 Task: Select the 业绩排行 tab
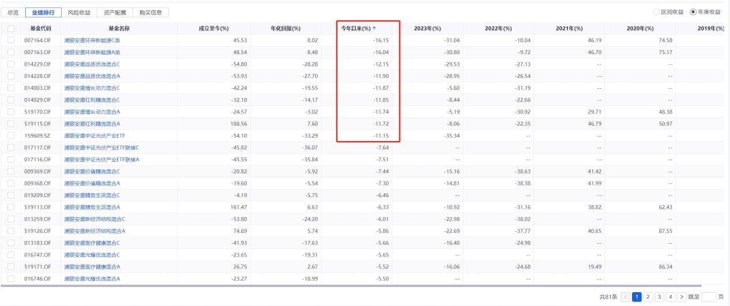pyautogui.click(x=44, y=12)
